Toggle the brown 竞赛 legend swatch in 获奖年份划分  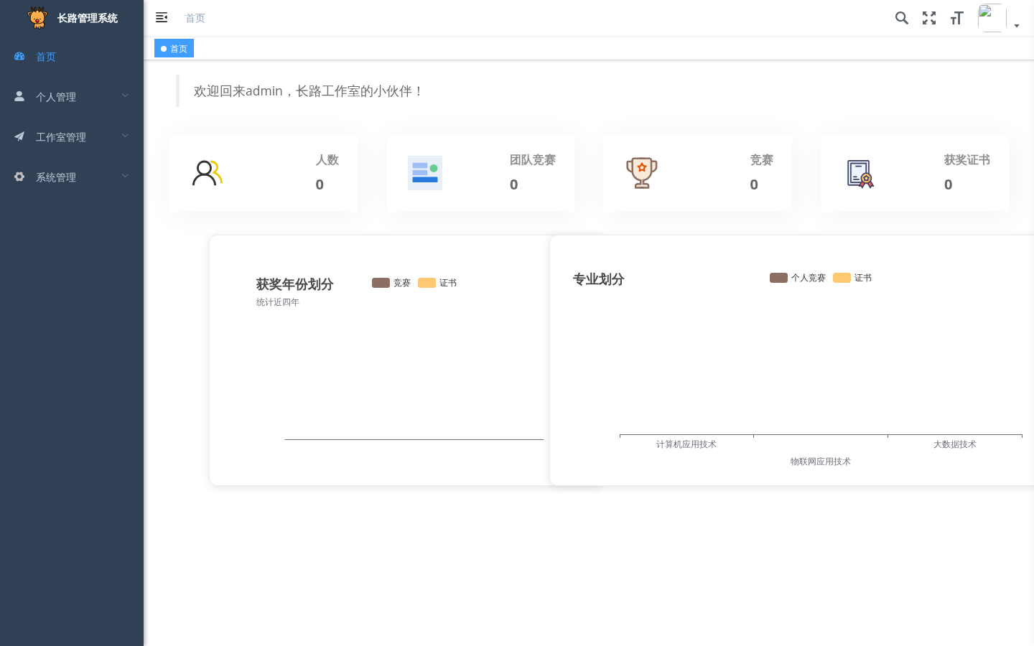(x=381, y=283)
